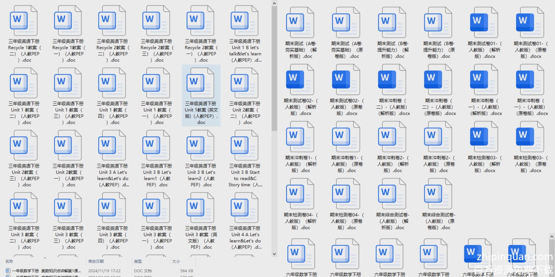Sort the details list by 类型 column
Screen dimensions: 555x277
(x=138, y=261)
